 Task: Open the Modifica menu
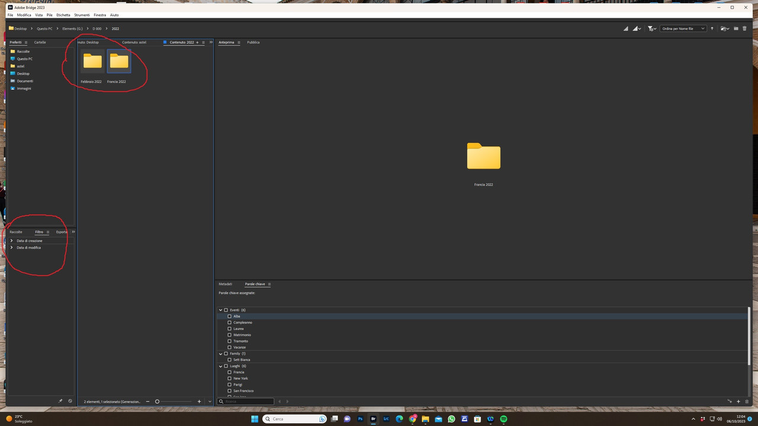24,15
